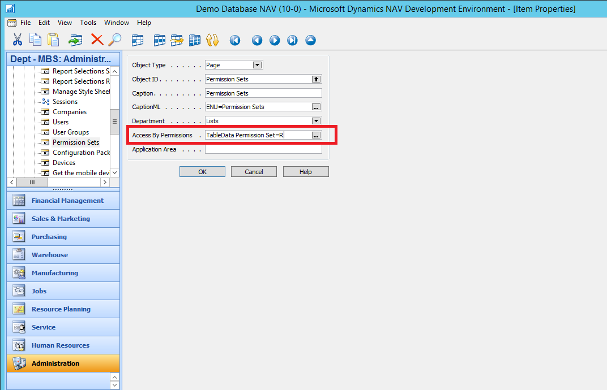Click the Application Area input field
This screenshot has width=607, height=390.
[x=263, y=150]
